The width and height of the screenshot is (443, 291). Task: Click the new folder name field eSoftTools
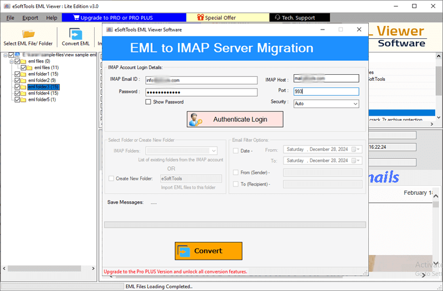(x=191, y=178)
